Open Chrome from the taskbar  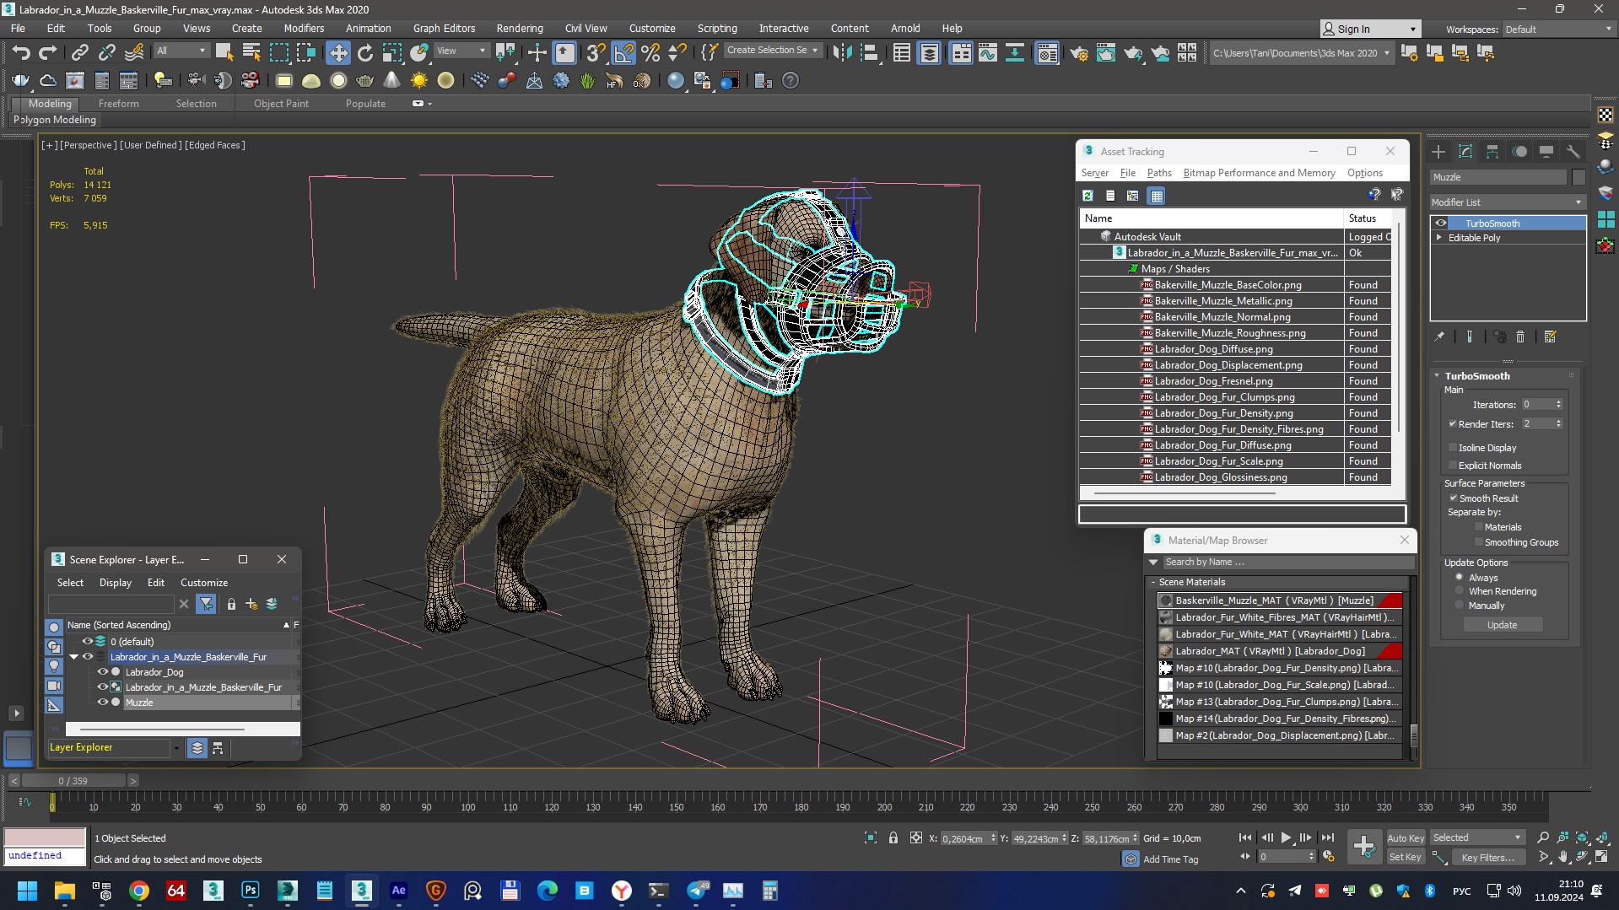[138, 891]
